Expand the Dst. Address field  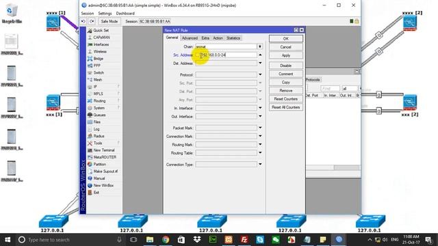click(260, 64)
